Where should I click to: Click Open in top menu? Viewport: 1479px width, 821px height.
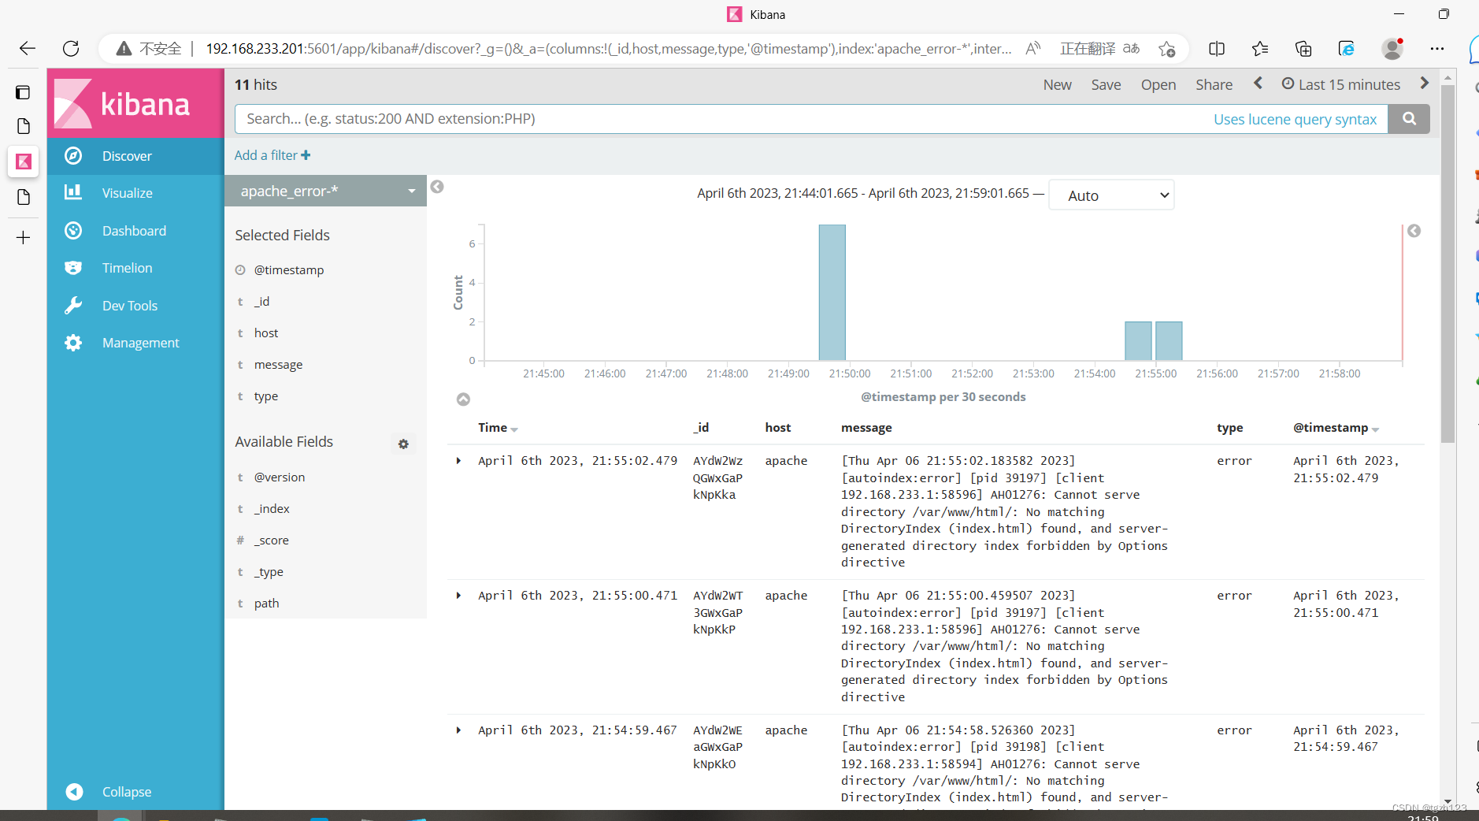pyautogui.click(x=1158, y=84)
